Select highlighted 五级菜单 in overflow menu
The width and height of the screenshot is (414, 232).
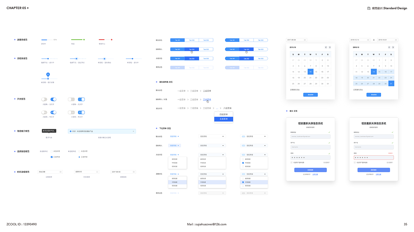coord(223,119)
